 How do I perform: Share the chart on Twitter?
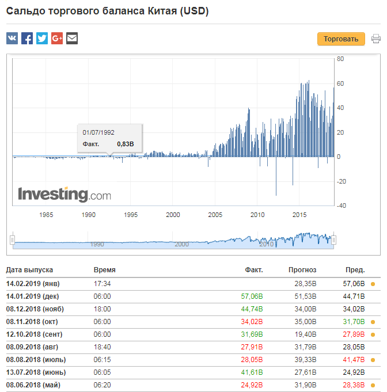click(x=42, y=38)
